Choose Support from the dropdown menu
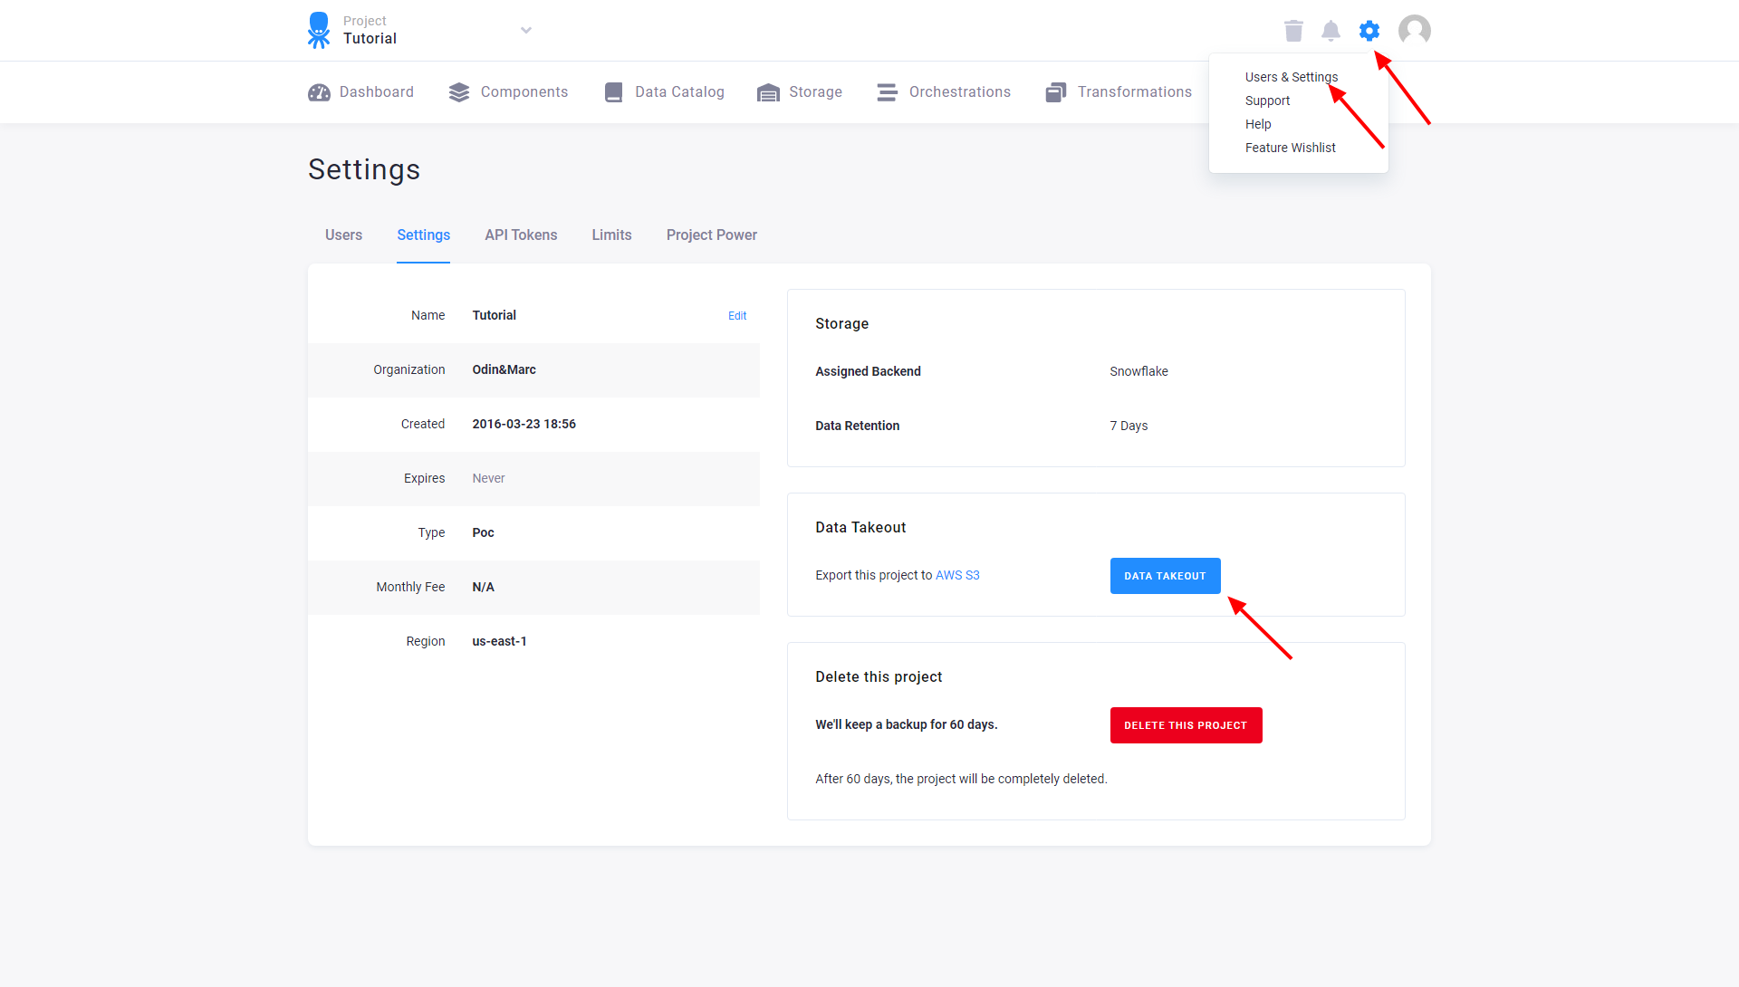1739x987 pixels. (1267, 101)
